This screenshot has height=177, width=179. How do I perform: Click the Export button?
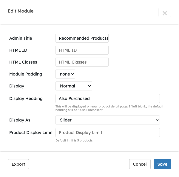pos(18,164)
